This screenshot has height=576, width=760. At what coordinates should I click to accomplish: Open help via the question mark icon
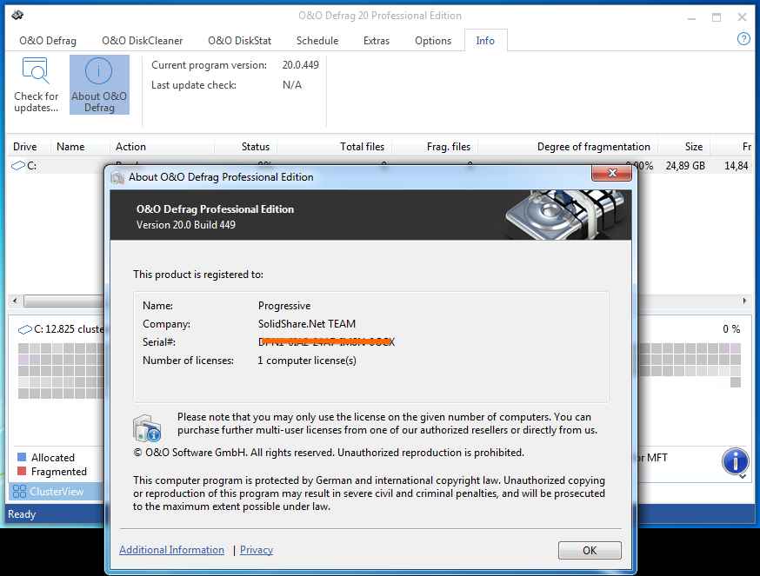point(743,39)
